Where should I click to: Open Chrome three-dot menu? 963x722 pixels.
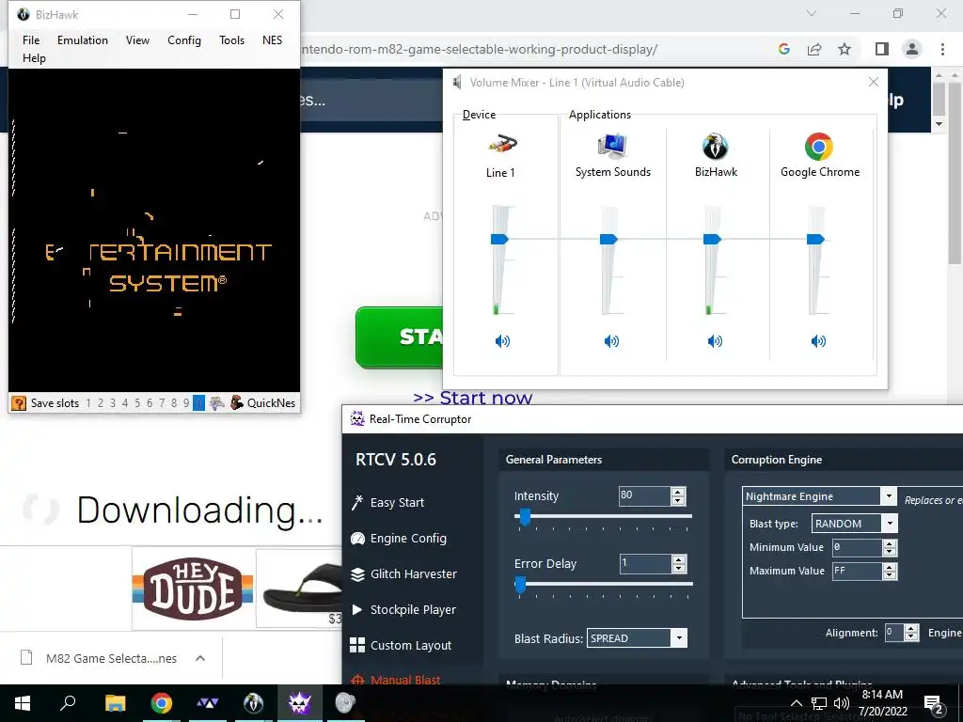tap(942, 49)
